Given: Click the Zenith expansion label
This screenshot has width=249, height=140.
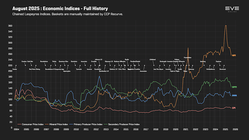Looking at the screenshot, I should tap(180, 69).
